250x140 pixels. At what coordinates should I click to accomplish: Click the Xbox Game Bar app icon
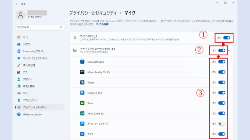pos(82,113)
